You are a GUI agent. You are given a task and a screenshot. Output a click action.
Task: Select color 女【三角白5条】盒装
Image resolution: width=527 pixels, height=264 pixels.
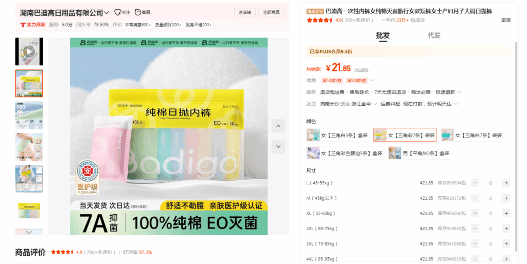(x=338, y=135)
